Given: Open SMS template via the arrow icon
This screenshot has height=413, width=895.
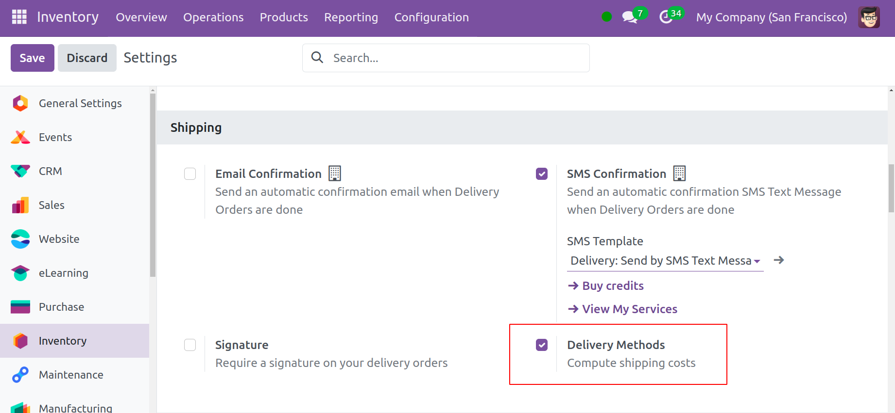Looking at the screenshot, I should [779, 260].
